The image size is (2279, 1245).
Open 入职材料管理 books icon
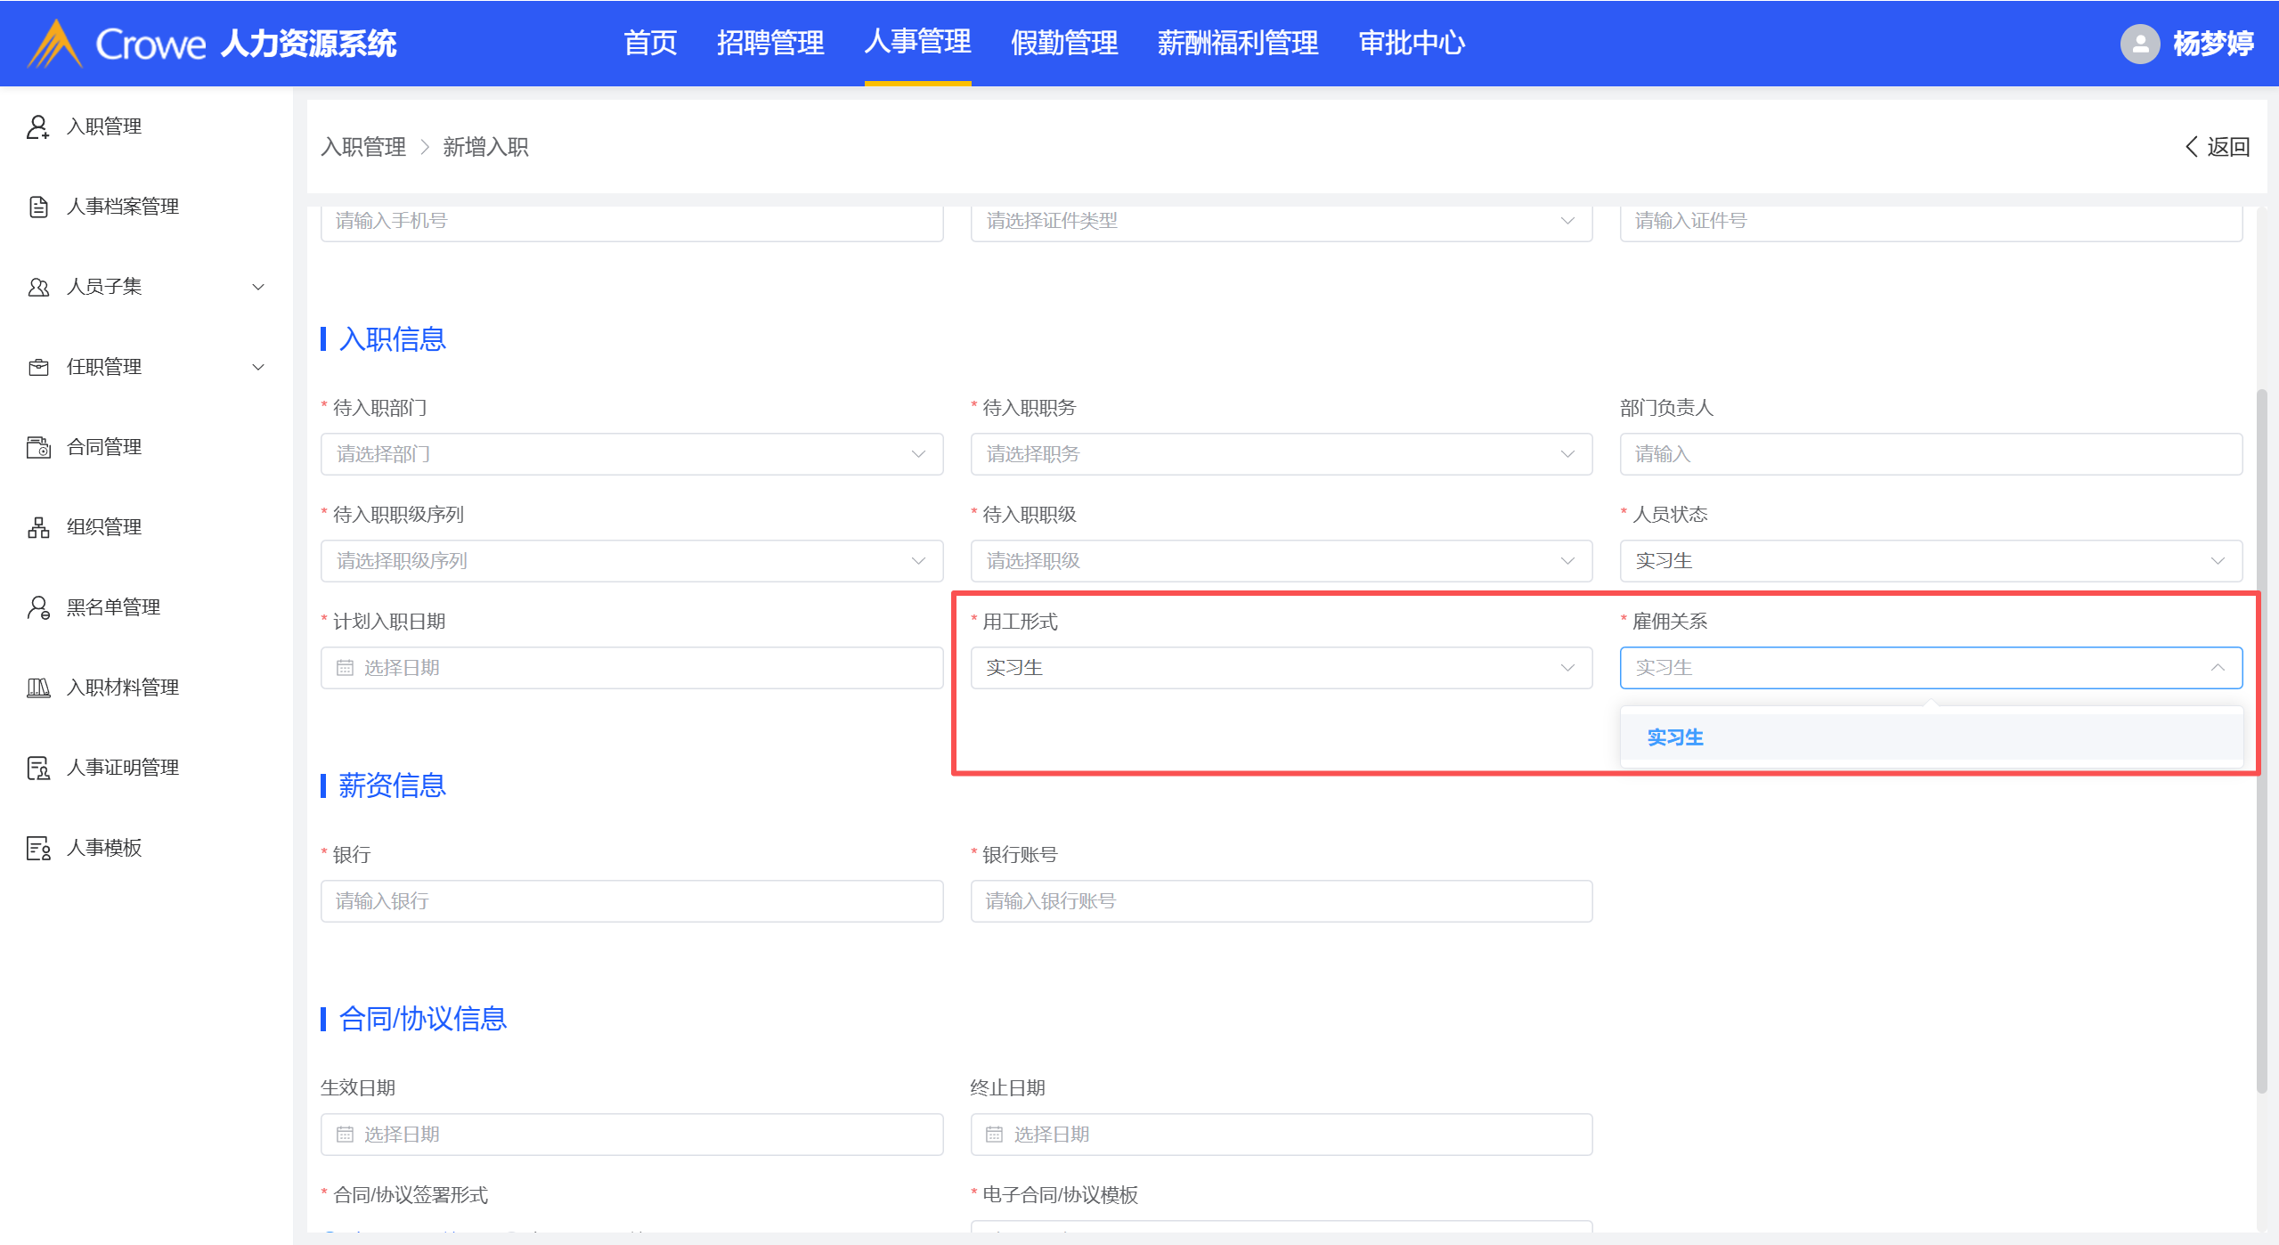37,688
